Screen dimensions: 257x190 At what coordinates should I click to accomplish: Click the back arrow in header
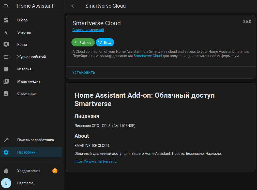tap(73, 6)
